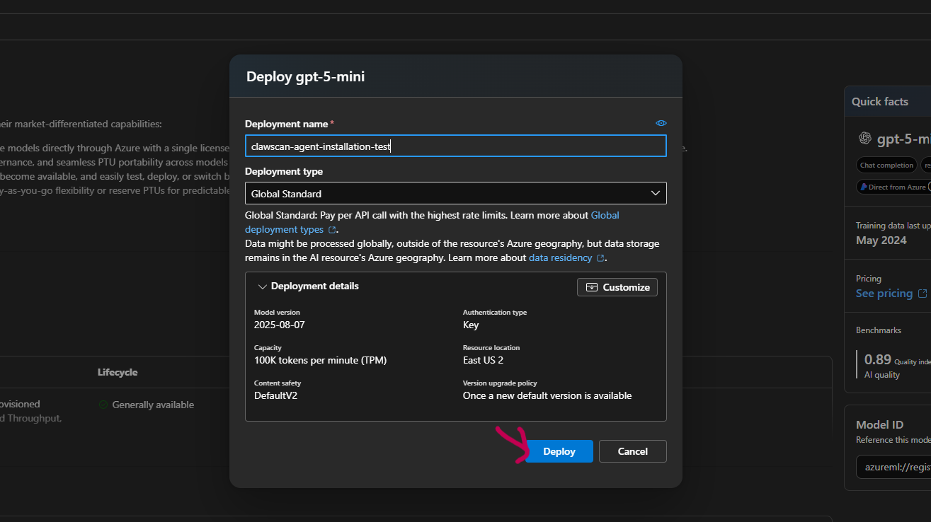931x522 pixels.
Task: Click the Model ID azureml field
Action: pos(893,467)
